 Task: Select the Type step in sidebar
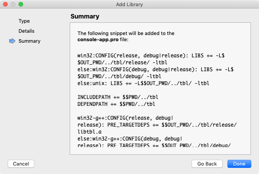click(x=24, y=21)
